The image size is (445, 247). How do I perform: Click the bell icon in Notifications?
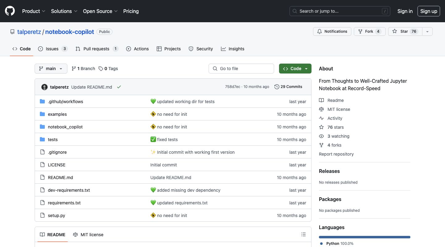(320, 31)
